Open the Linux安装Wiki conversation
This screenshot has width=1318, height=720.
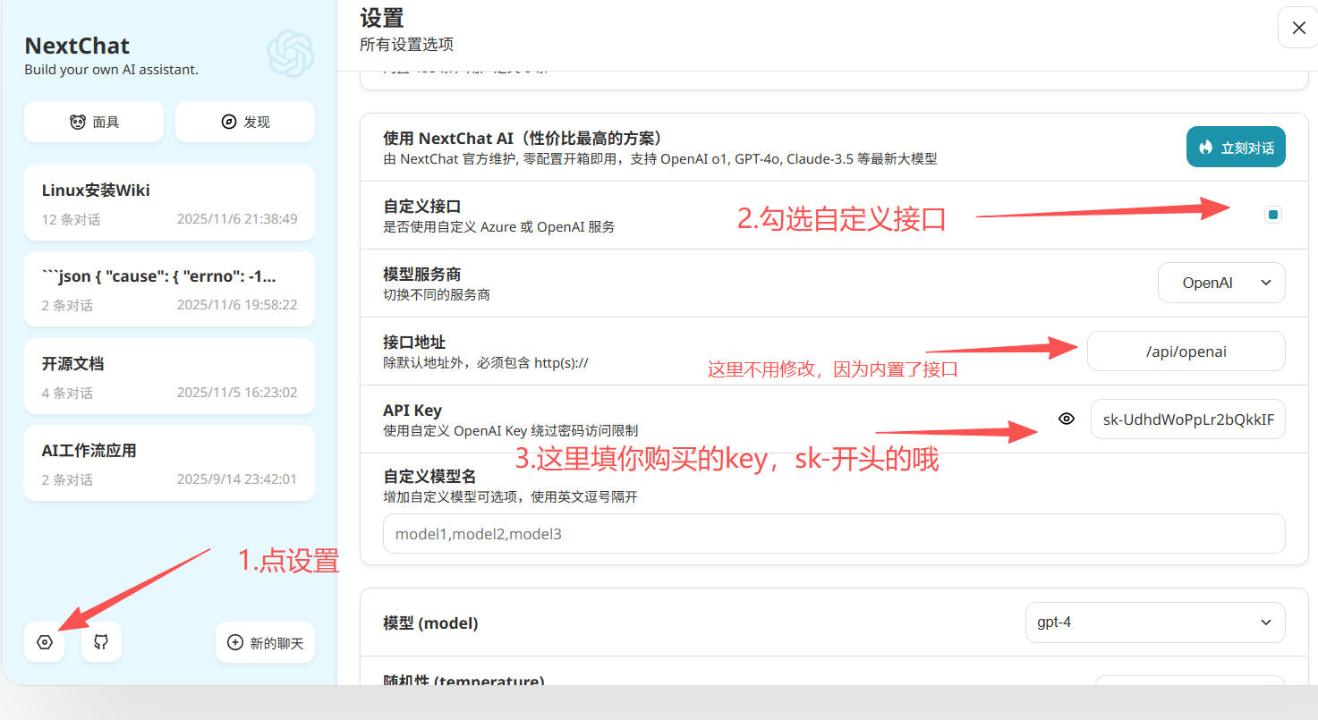pyautogui.click(x=169, y=203)
